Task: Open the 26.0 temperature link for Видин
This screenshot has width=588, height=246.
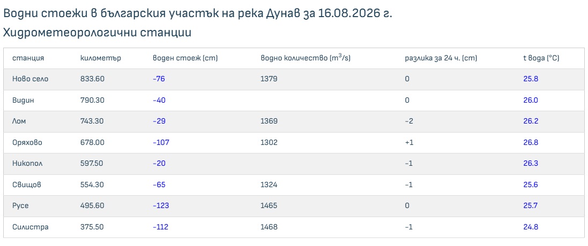Action: pyautogui.click(x=531, y=100)
